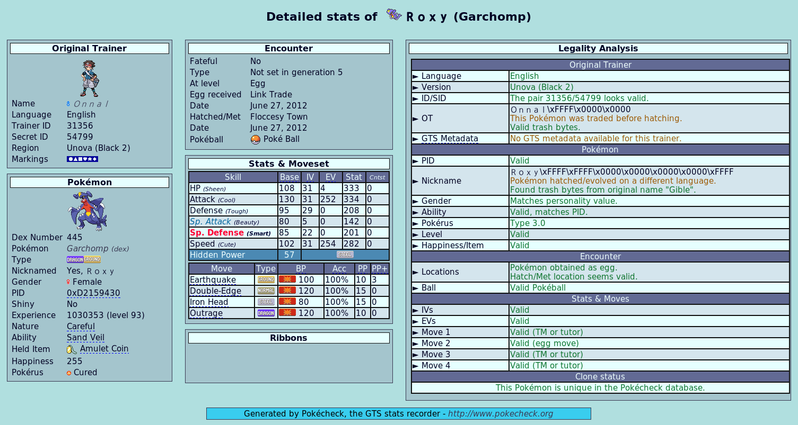Click the large Garchomp sprite in Pokémon panel
Image resolution: width=798 pixels, height=425 pixels.
tap(87, 211)
